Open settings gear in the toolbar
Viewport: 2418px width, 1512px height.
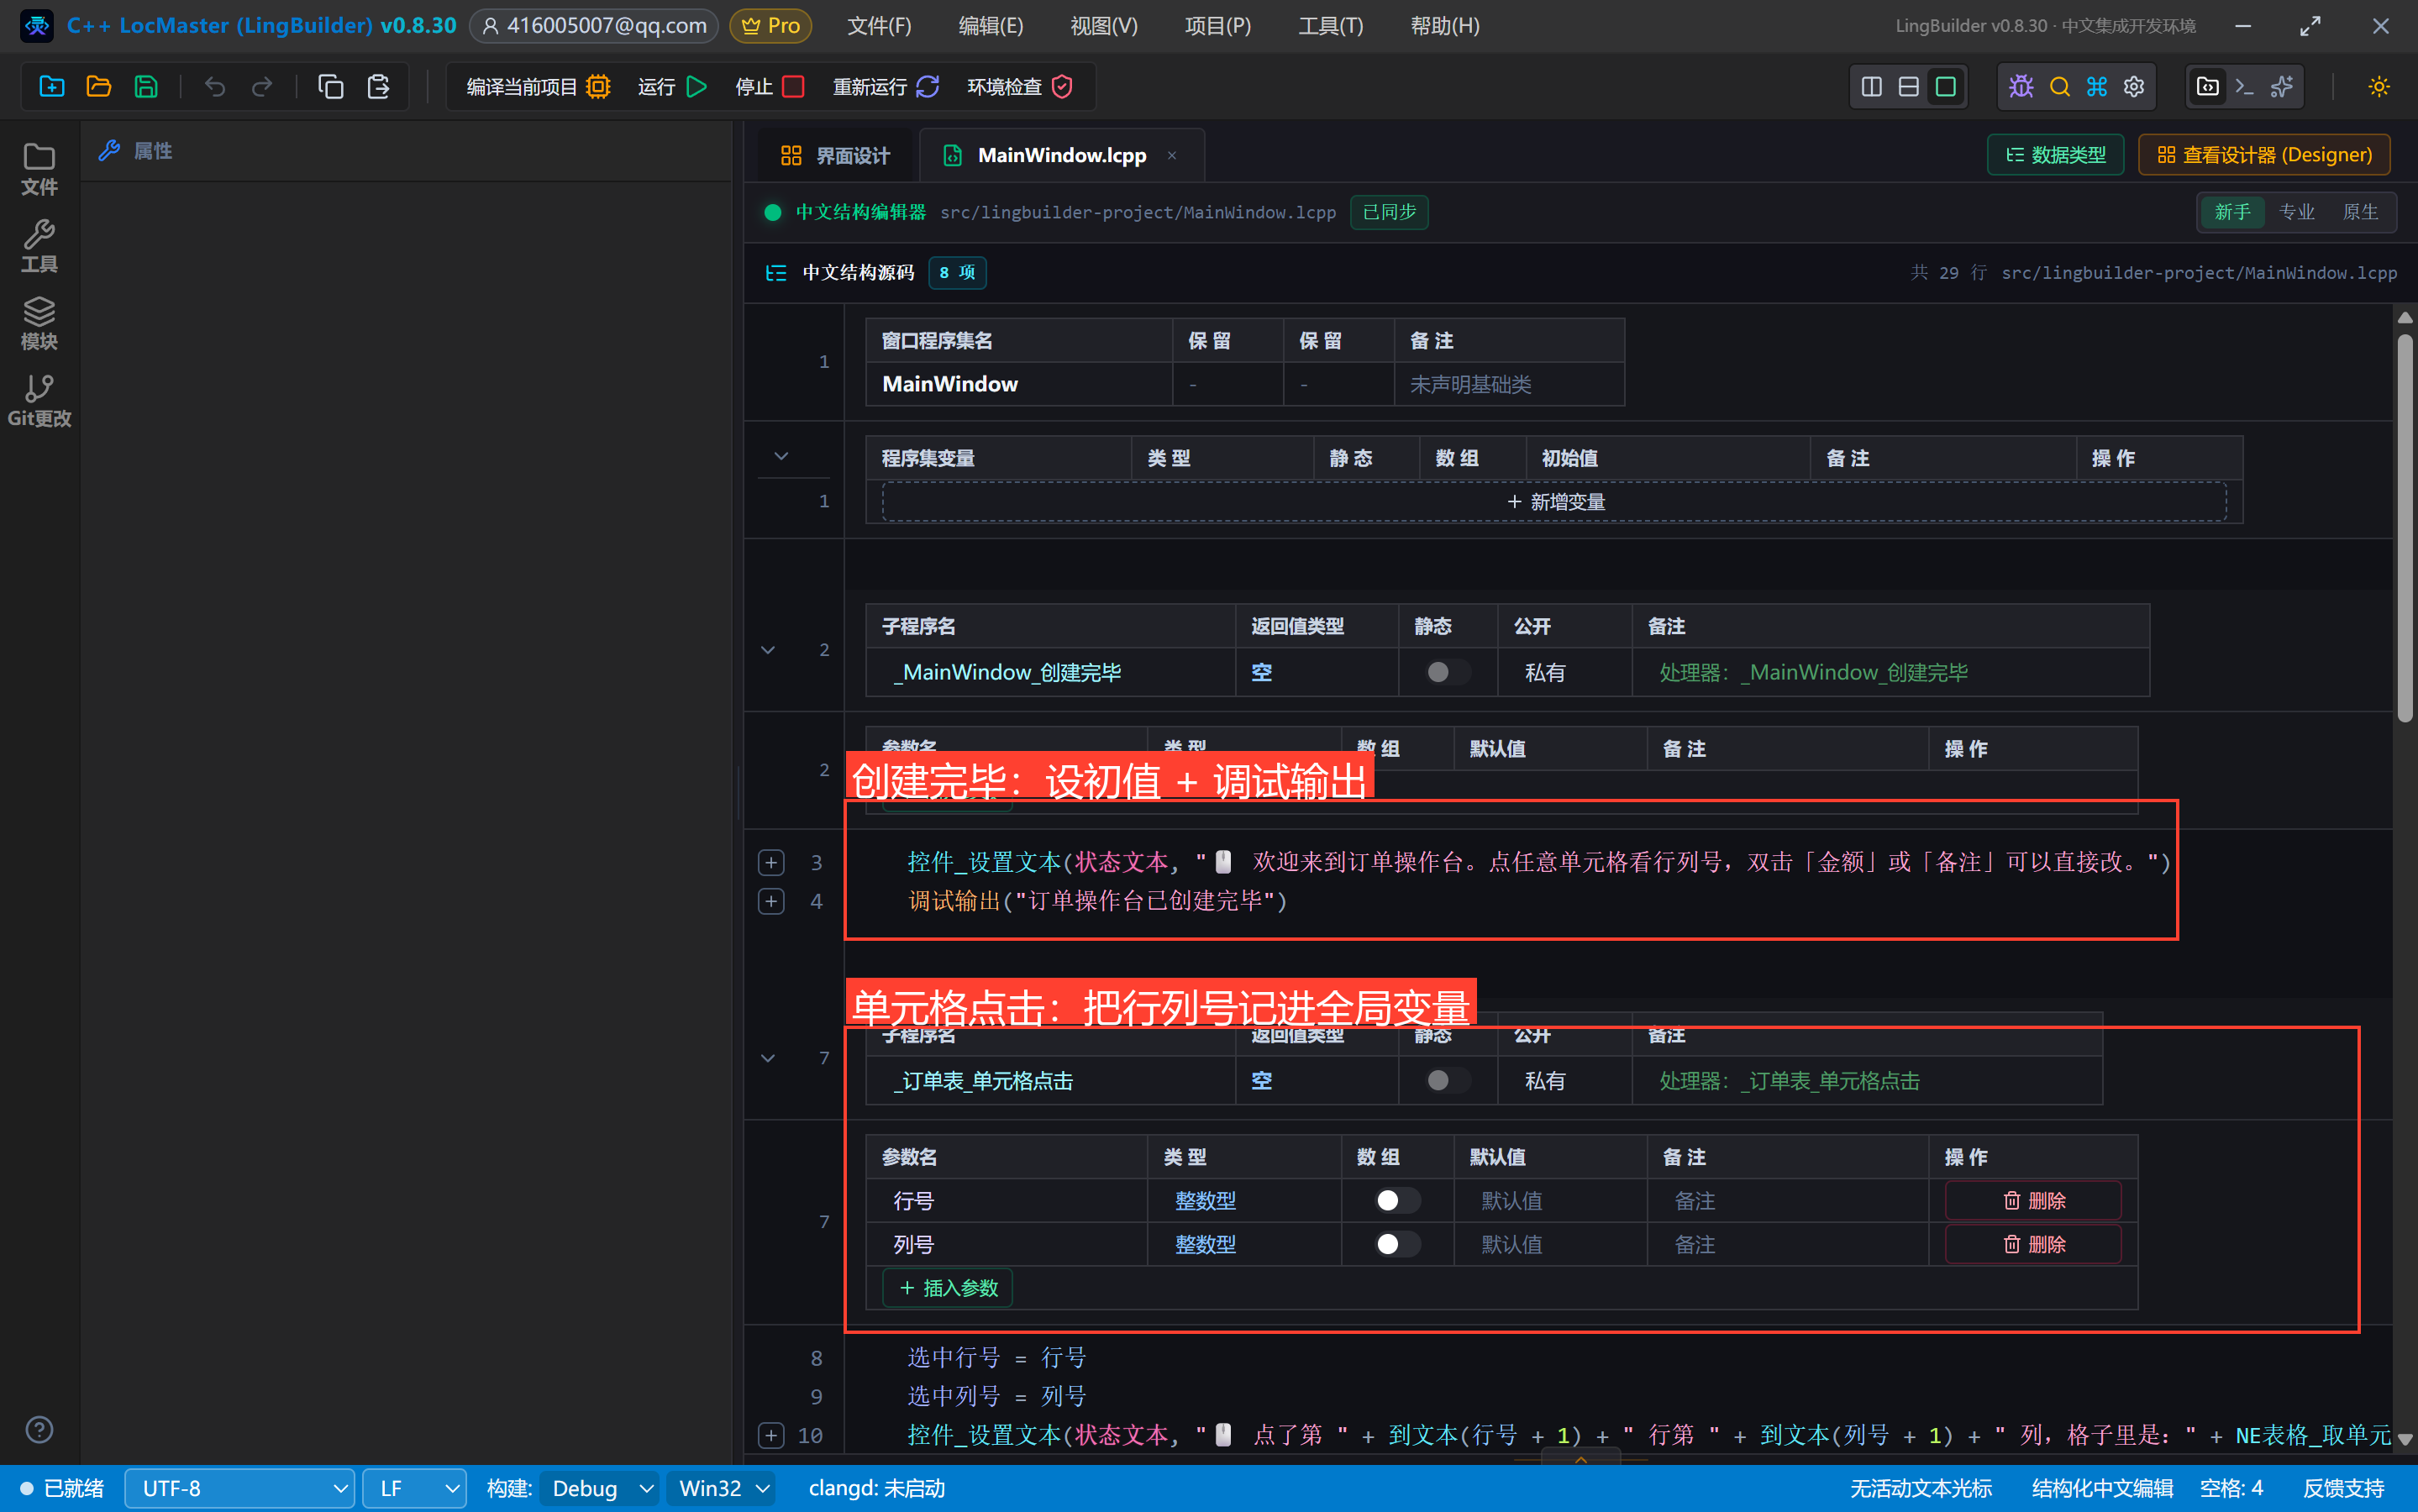(2134, 87)
